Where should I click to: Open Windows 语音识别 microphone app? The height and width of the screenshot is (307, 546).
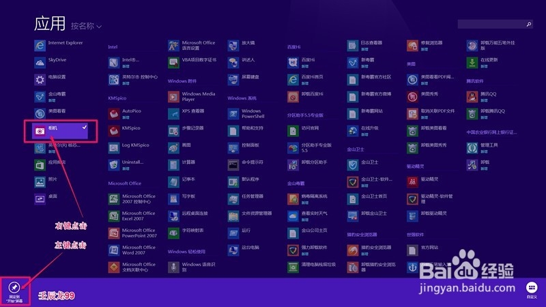(192, 267)
